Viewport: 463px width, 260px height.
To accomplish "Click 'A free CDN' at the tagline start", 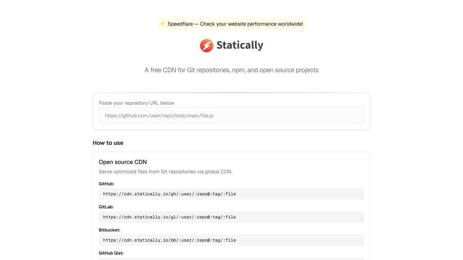I will tap(160, 70).
